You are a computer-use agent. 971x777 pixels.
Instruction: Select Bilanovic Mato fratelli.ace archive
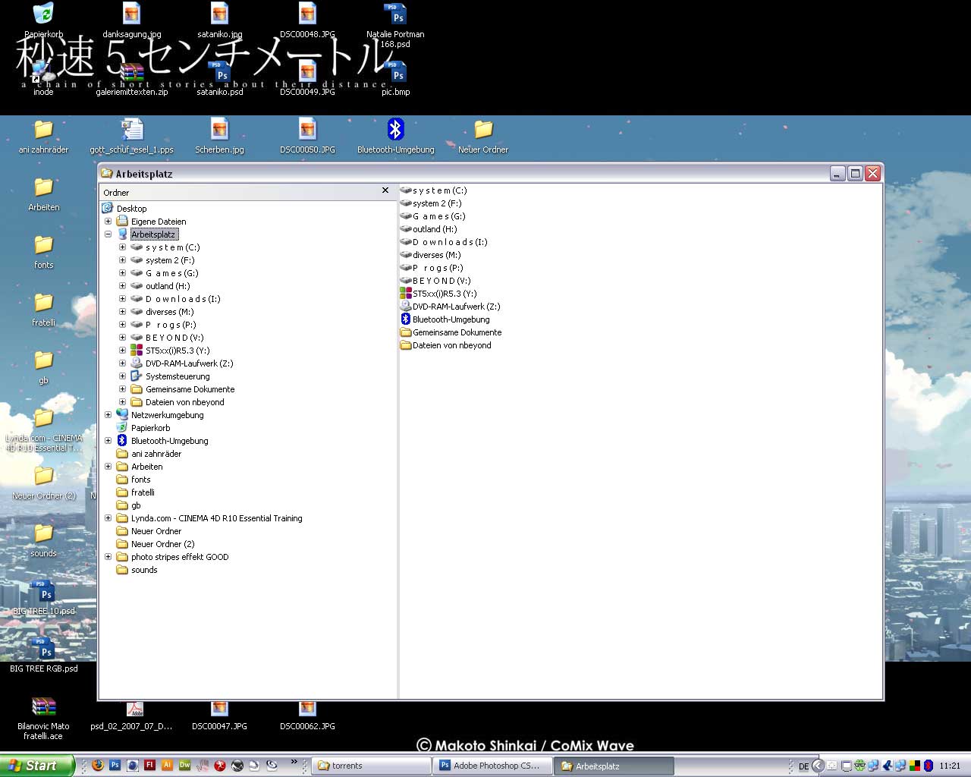44,718
